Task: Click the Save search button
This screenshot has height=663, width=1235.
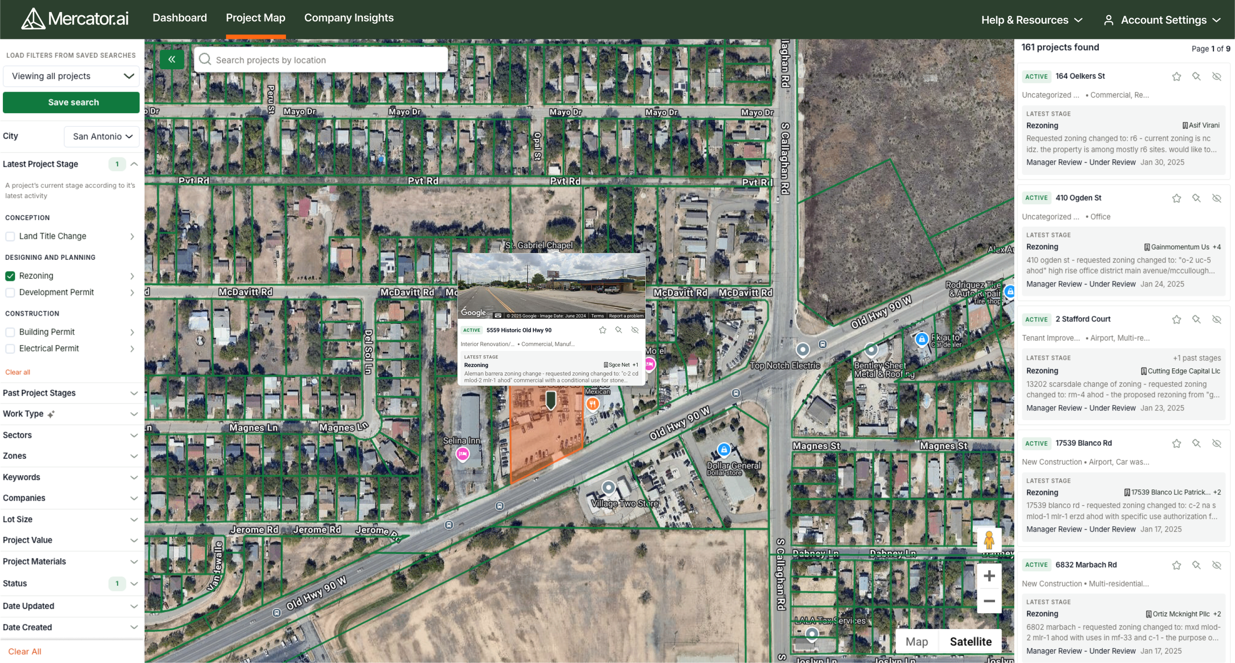Action: point(71,103)
